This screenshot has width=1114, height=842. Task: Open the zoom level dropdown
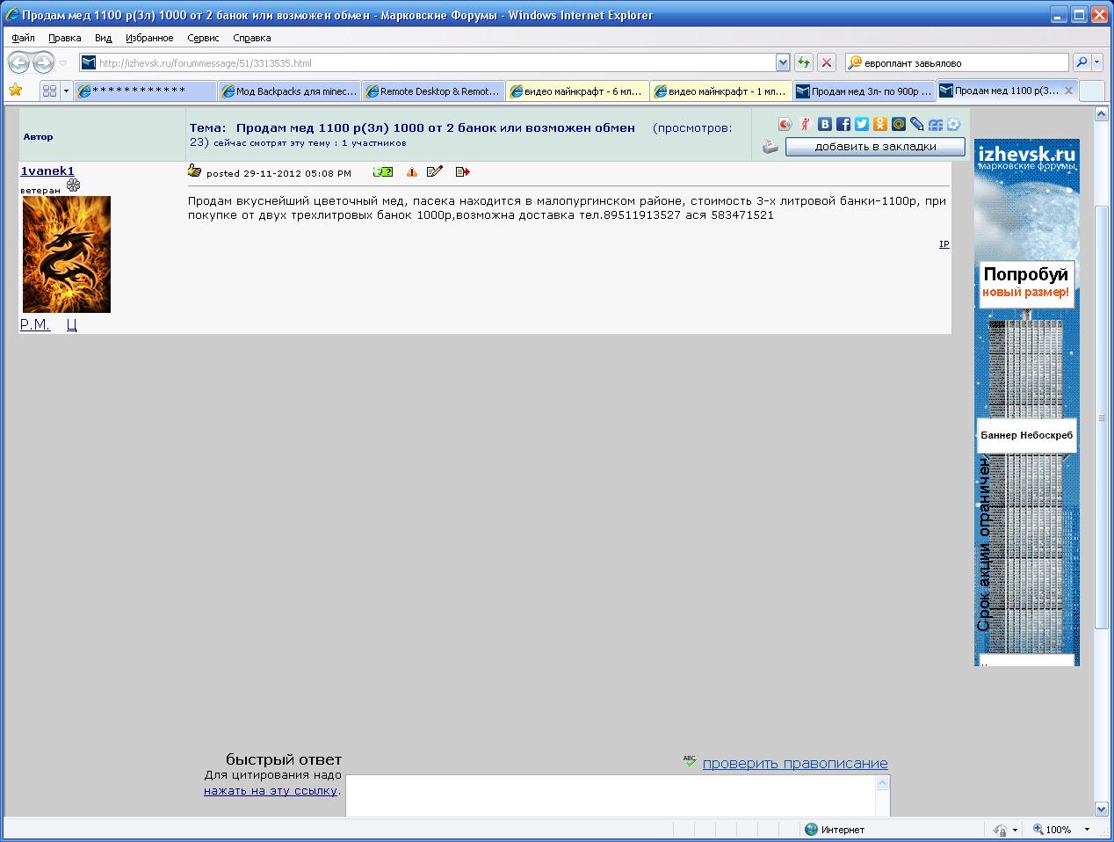coord(1087,830)
